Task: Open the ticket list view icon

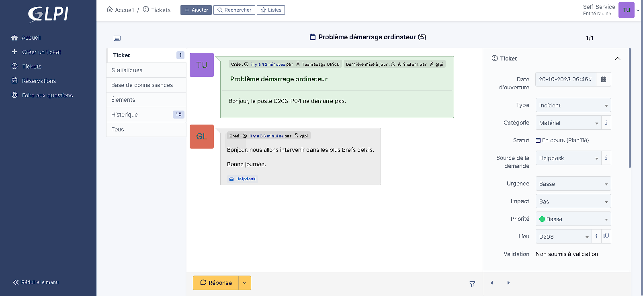Action: pos(117,38)
